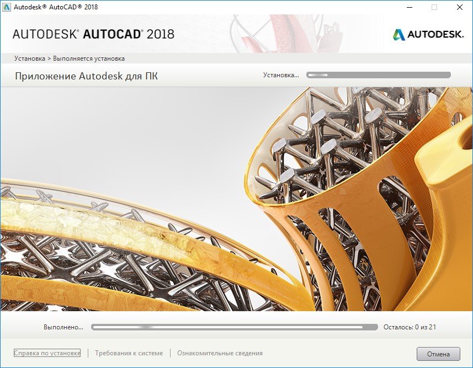
Task: Open the Ознакомительные сведения link
Action: [x=220, y=353]
